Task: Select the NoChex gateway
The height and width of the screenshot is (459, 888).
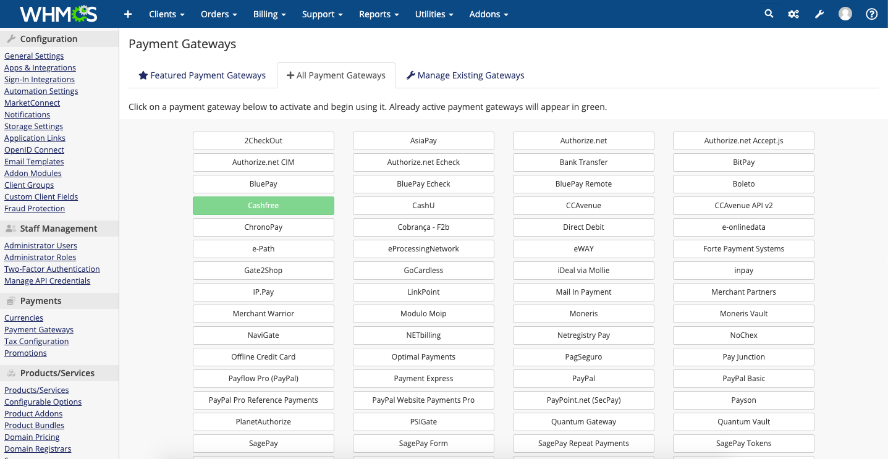Action: (x=743, y=335)
